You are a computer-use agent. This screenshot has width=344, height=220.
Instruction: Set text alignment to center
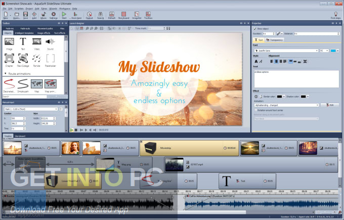(276, 61)
